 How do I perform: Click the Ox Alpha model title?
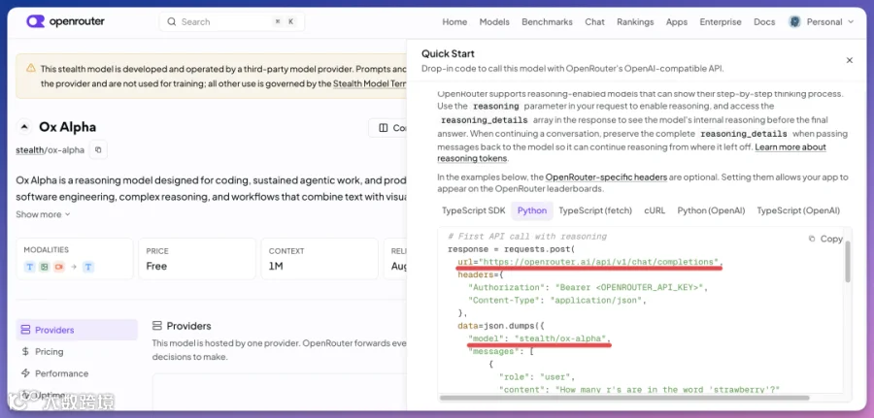67,127
